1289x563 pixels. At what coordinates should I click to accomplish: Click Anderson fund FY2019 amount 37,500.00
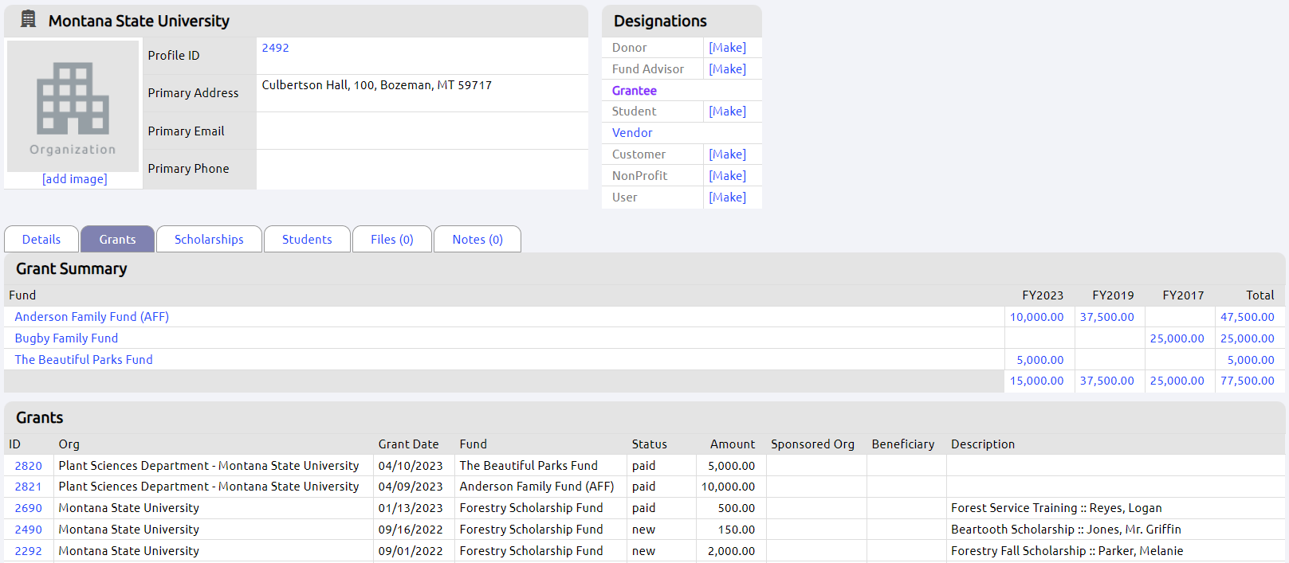point(1106,317)
